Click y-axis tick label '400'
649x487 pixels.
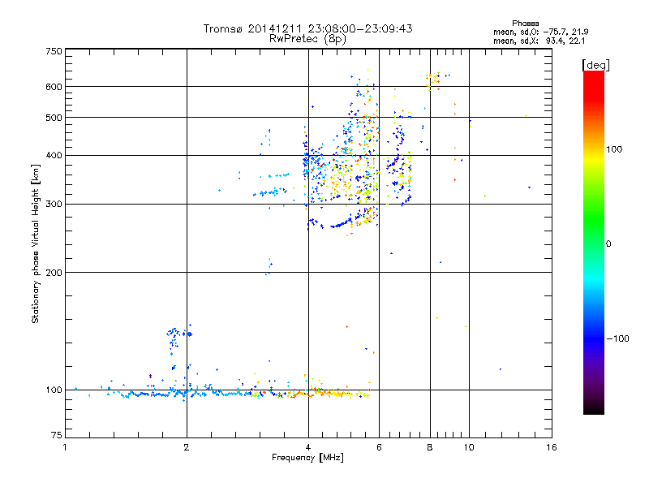tap(54, 155)
